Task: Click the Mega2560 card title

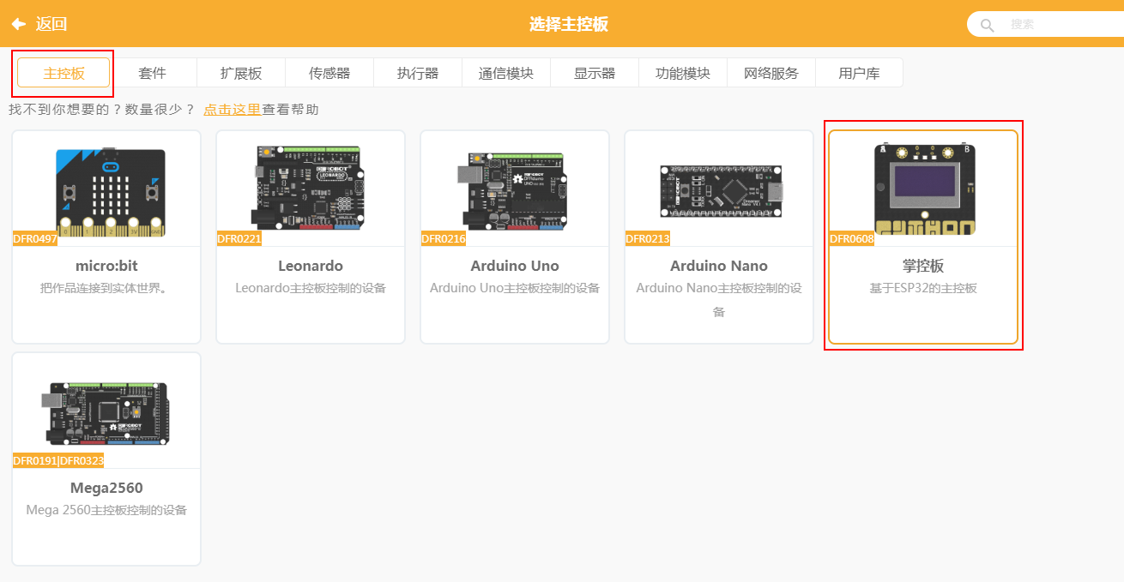Action: coord(106,488)
